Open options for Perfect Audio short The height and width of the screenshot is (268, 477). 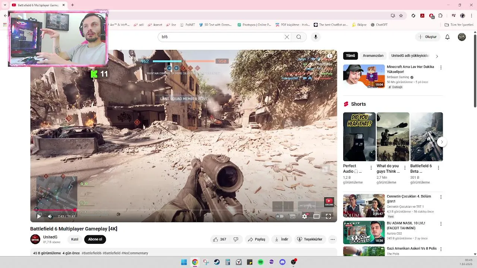[371, 168]
